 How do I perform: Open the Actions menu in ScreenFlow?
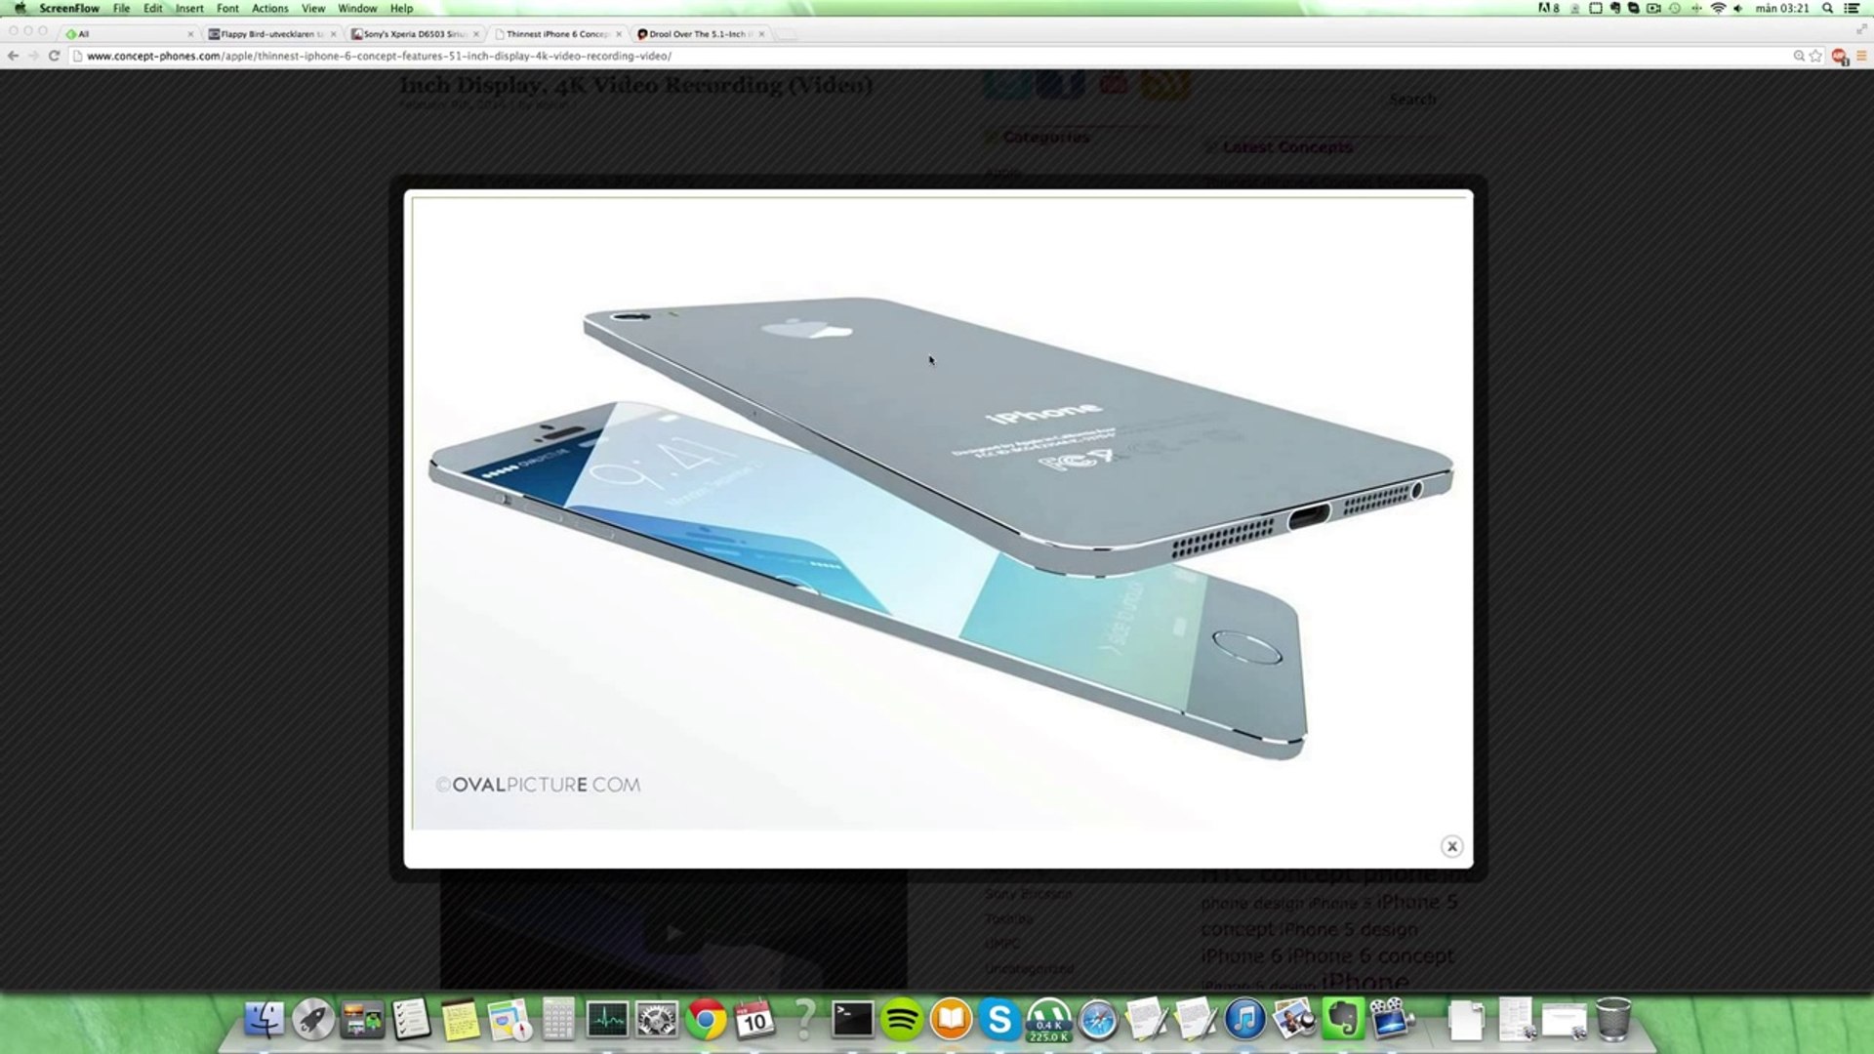tap(269, 8)
